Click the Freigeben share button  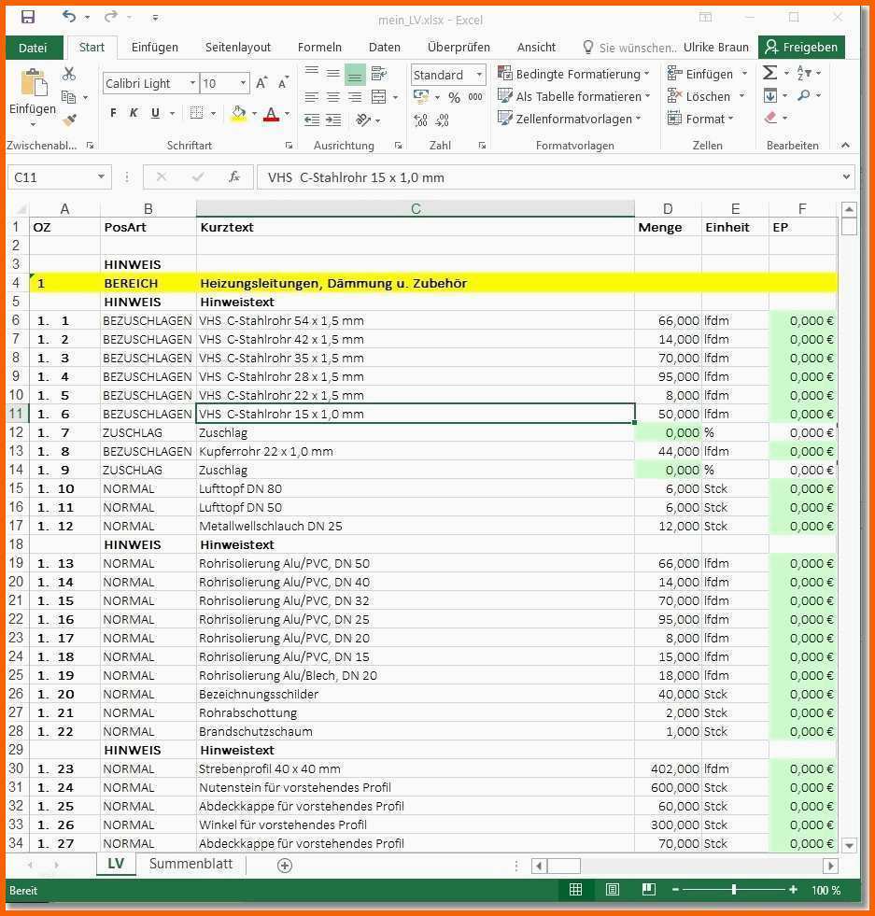tap(801, 48)
